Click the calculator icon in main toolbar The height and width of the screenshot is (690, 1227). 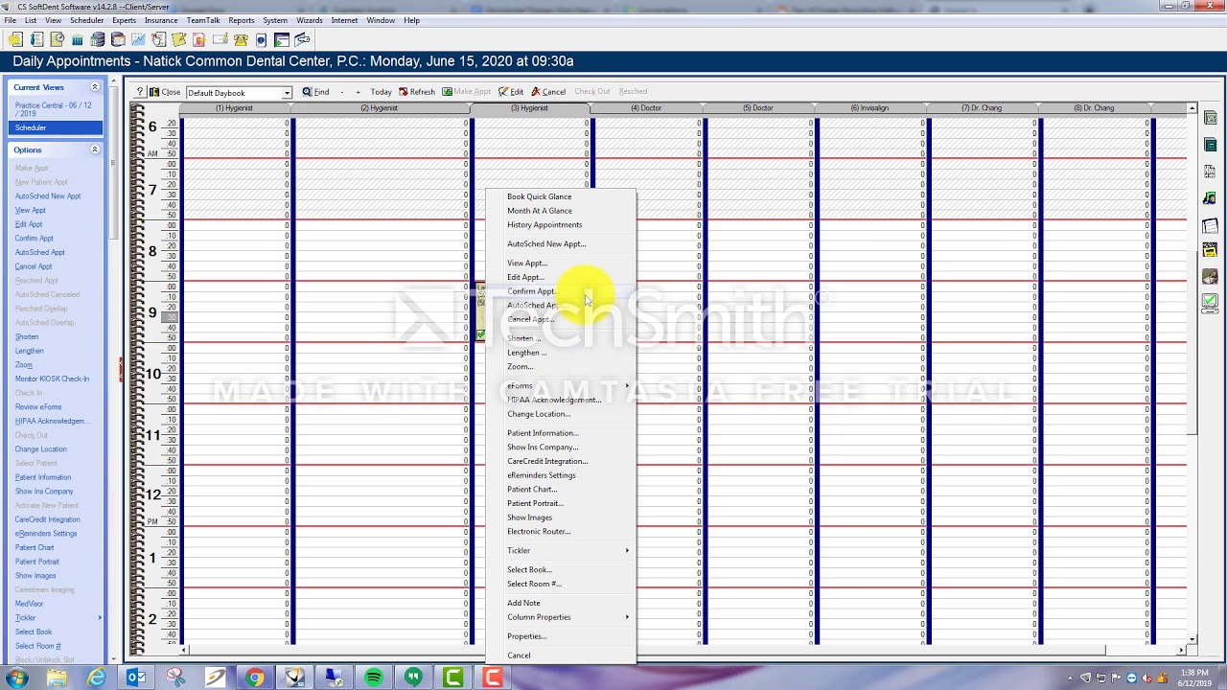[x=78, y=39]
